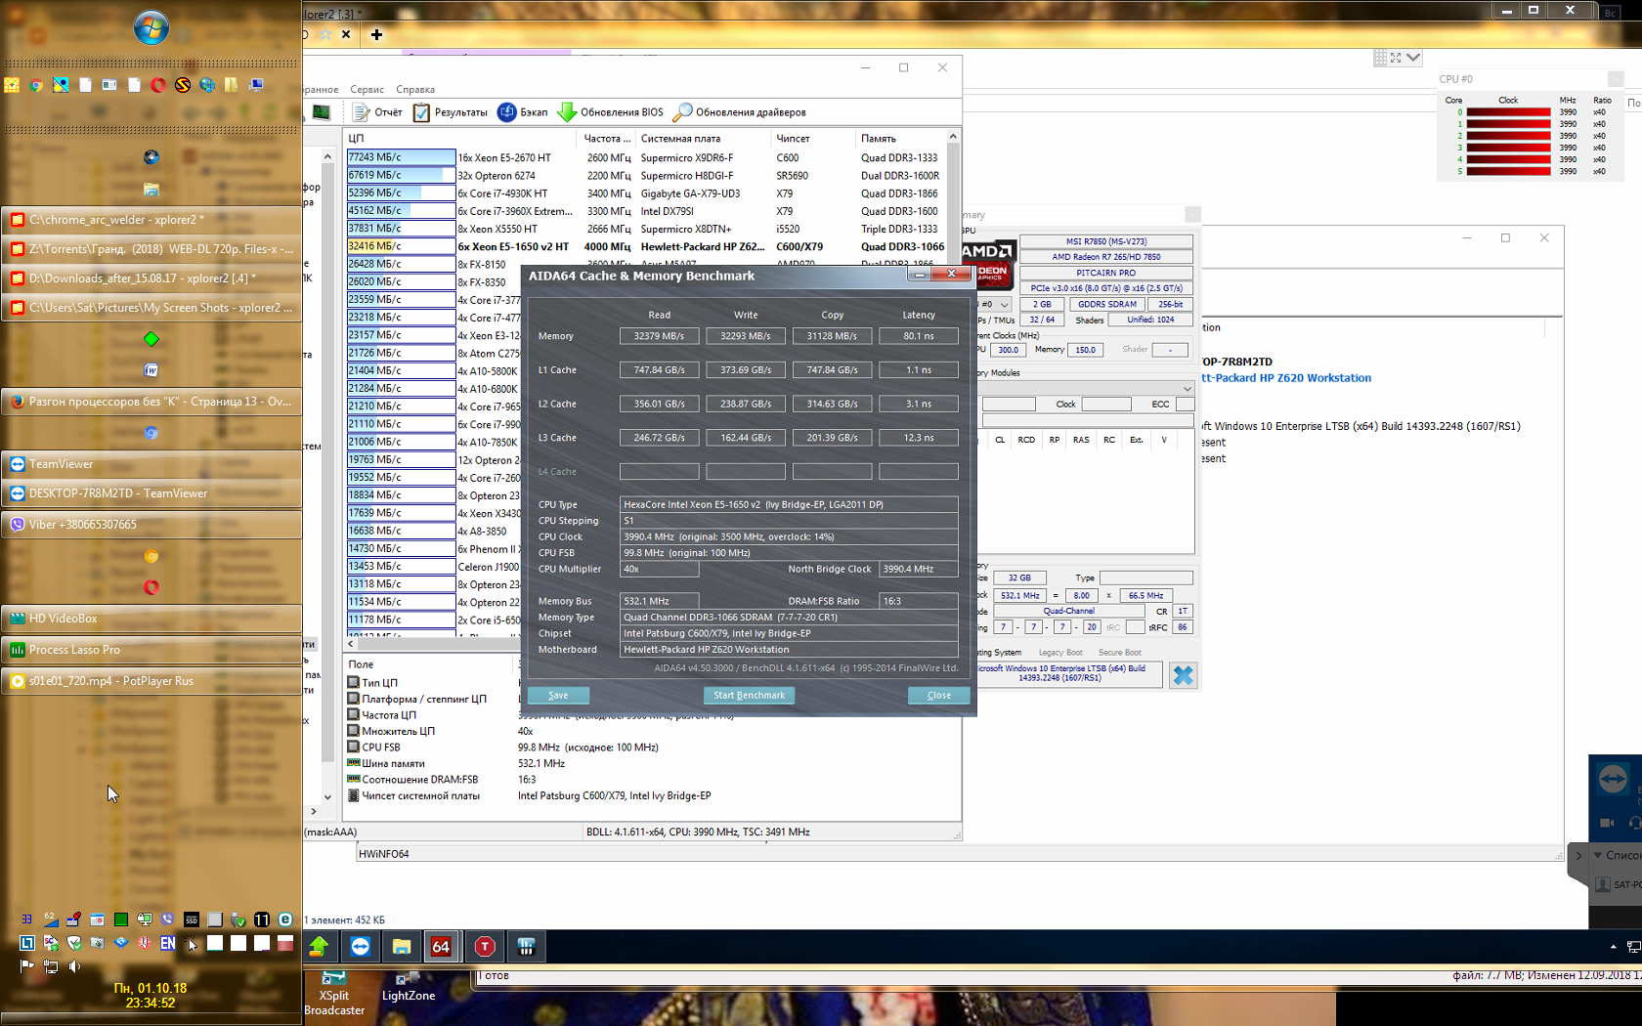Switch to the Viber +380665307665 window
The width and height of the screenshot is (1642, 1026).
(x=151, y=525)
